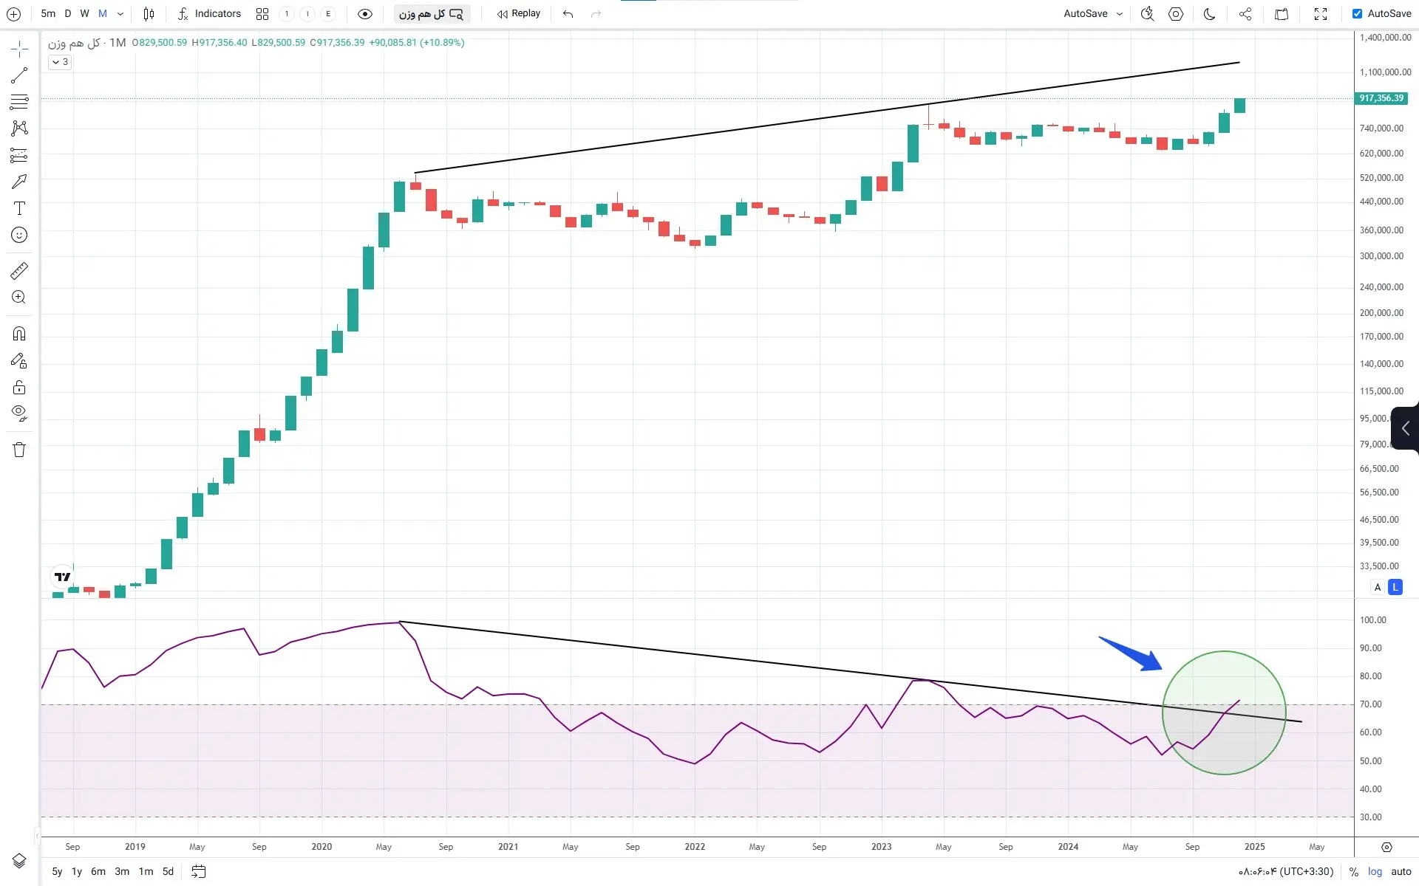1419x886 pixels.
Task: Select the crosshair cursor tool
Action: point(19,49)
